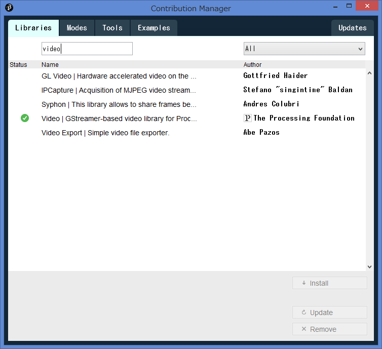Click the Name column header
Image resolution: width=382 pixels, height=349 pixels.
50,64
